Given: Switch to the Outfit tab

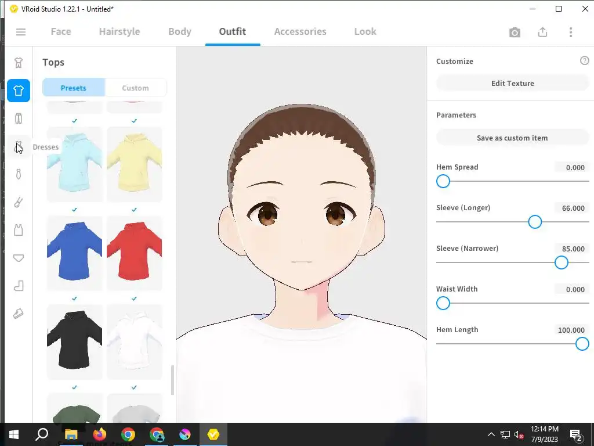Looking at the screenshot, I should pyautogui.click(x=232, y=31).
